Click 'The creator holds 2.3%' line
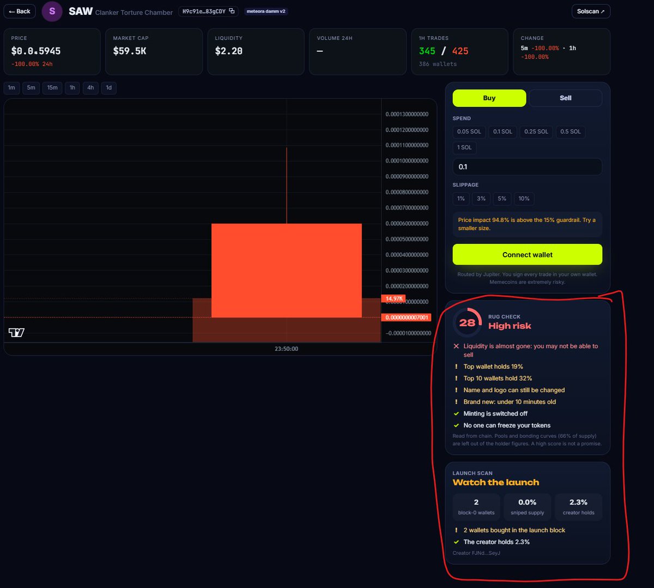Image resolution: width=654 pixels, height=588 pixels. pyautogui.click(x=496, y=542)
